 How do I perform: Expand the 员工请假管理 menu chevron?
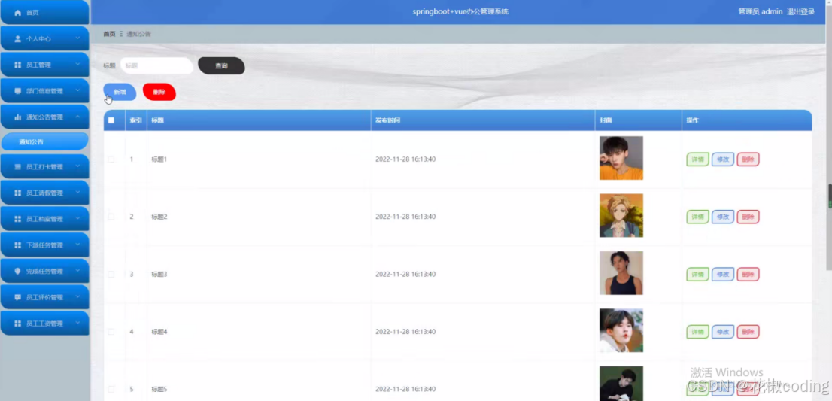tap(77, 193)
